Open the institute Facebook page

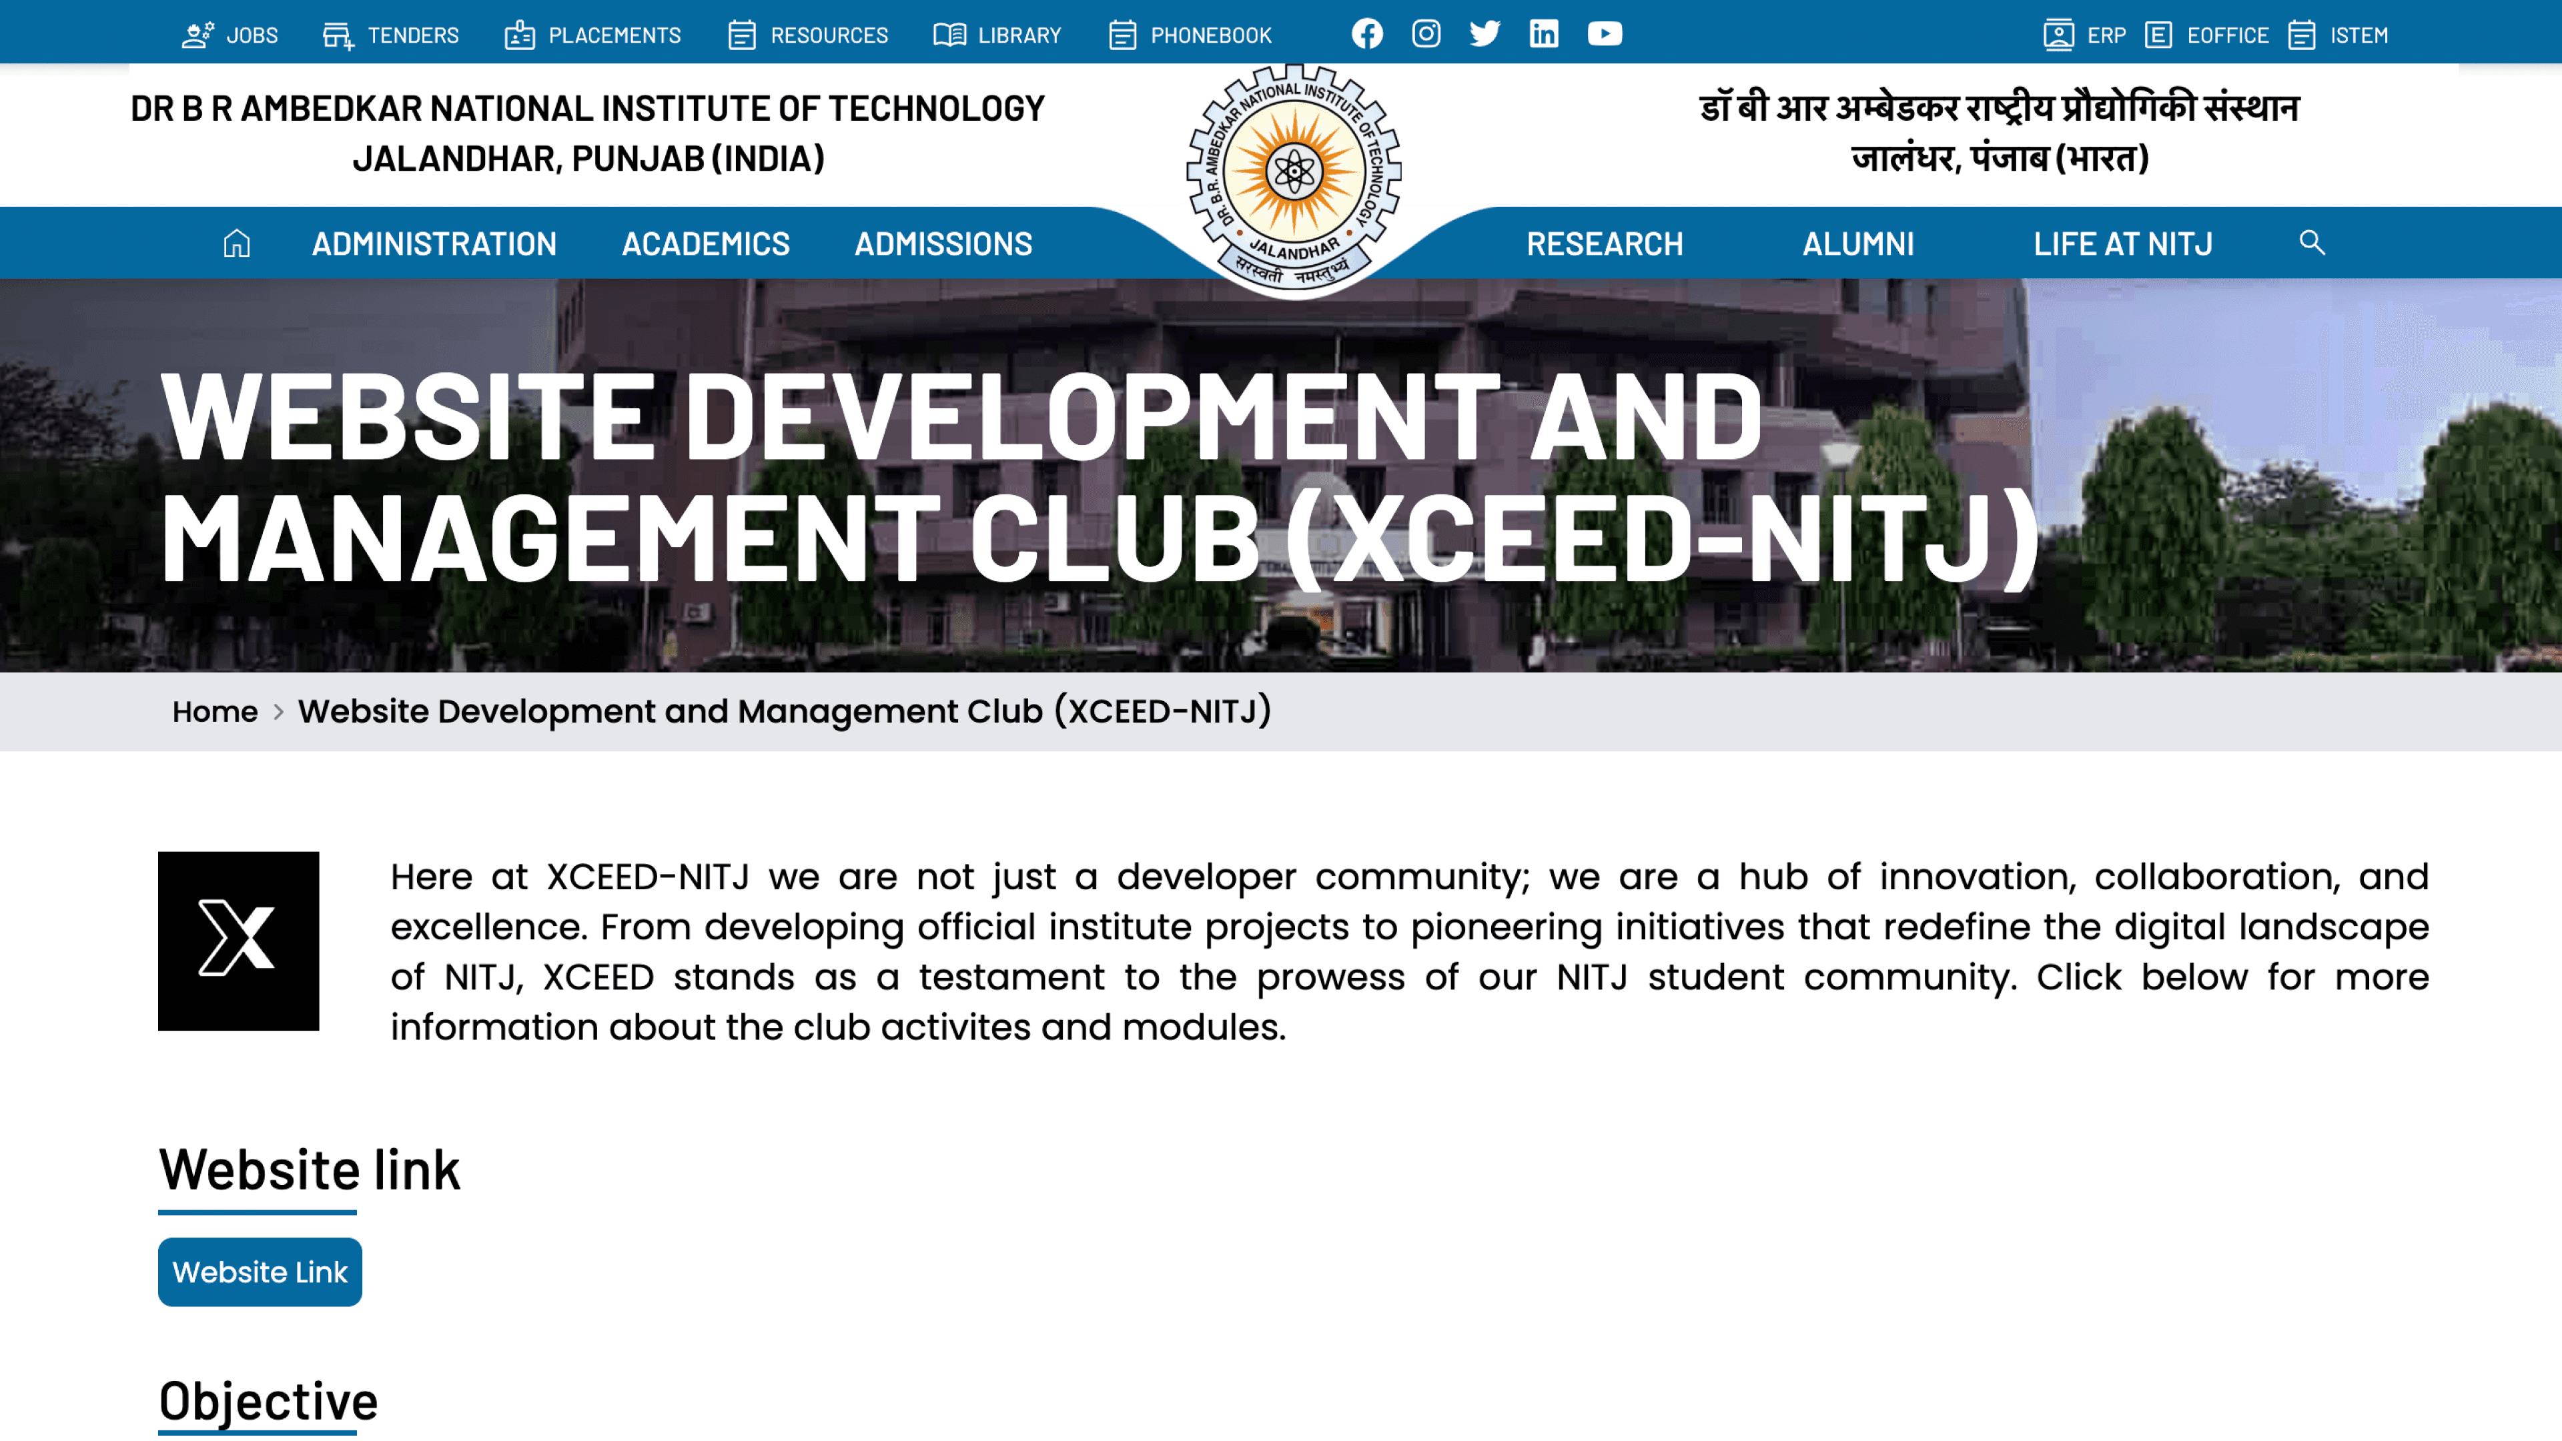point(1368,33)
